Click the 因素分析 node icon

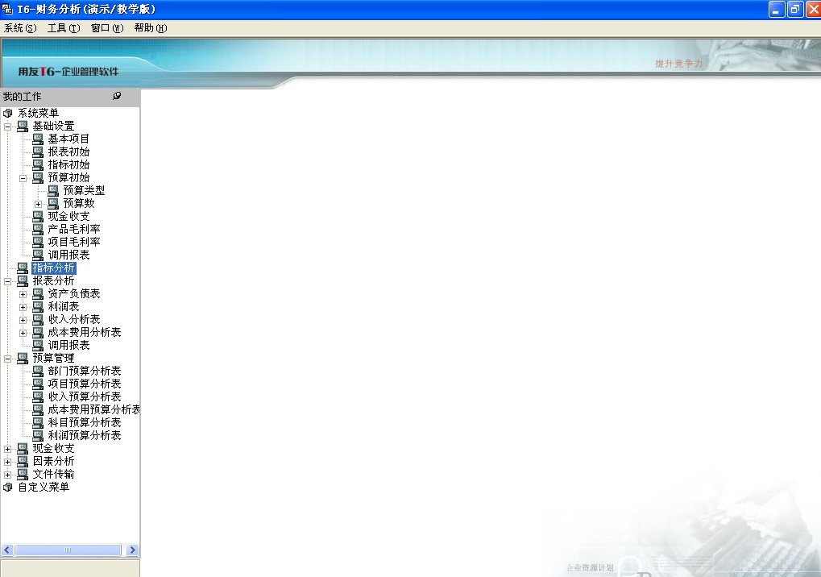coord(23,461)
